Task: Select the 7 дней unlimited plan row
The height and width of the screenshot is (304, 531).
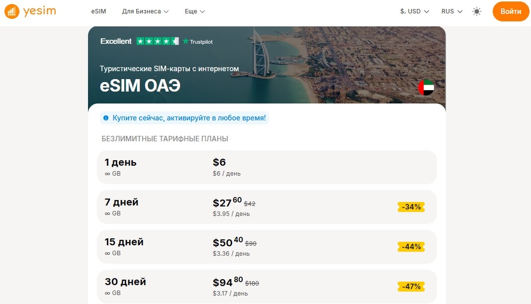Action: [266, 207]
